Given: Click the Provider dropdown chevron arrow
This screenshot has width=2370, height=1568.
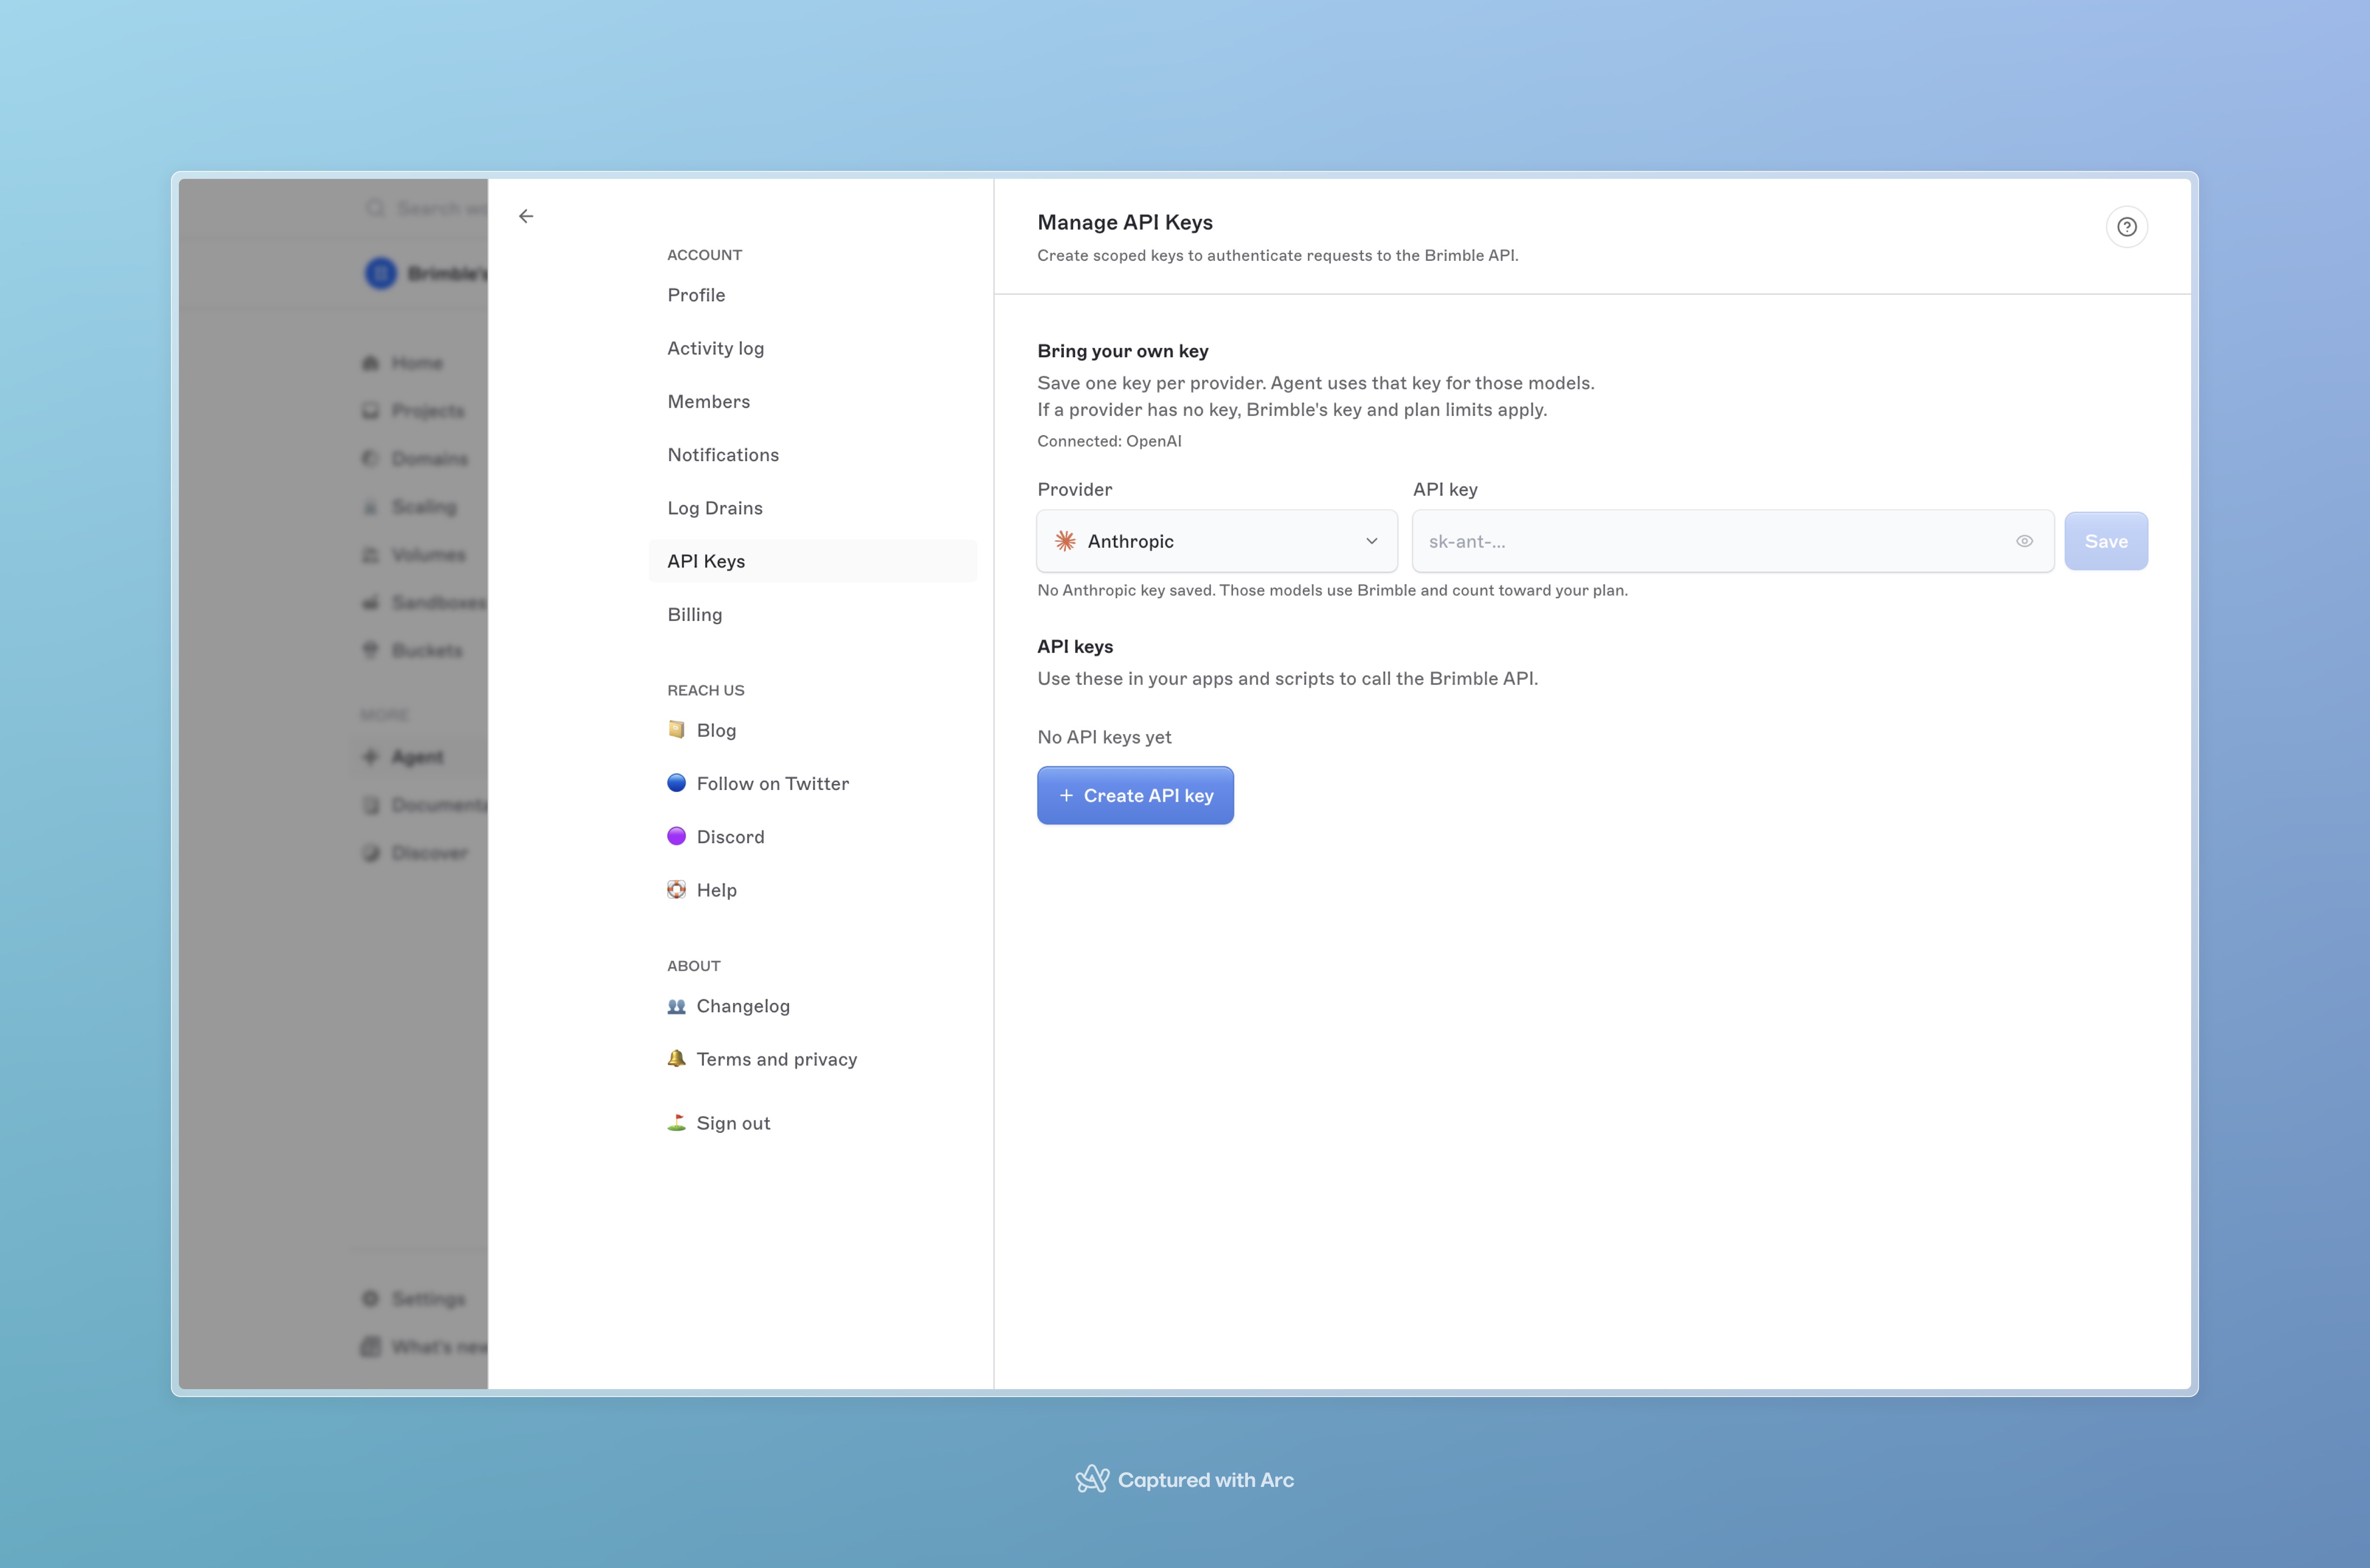Looking at the screenshot, I should (1372, 541).
